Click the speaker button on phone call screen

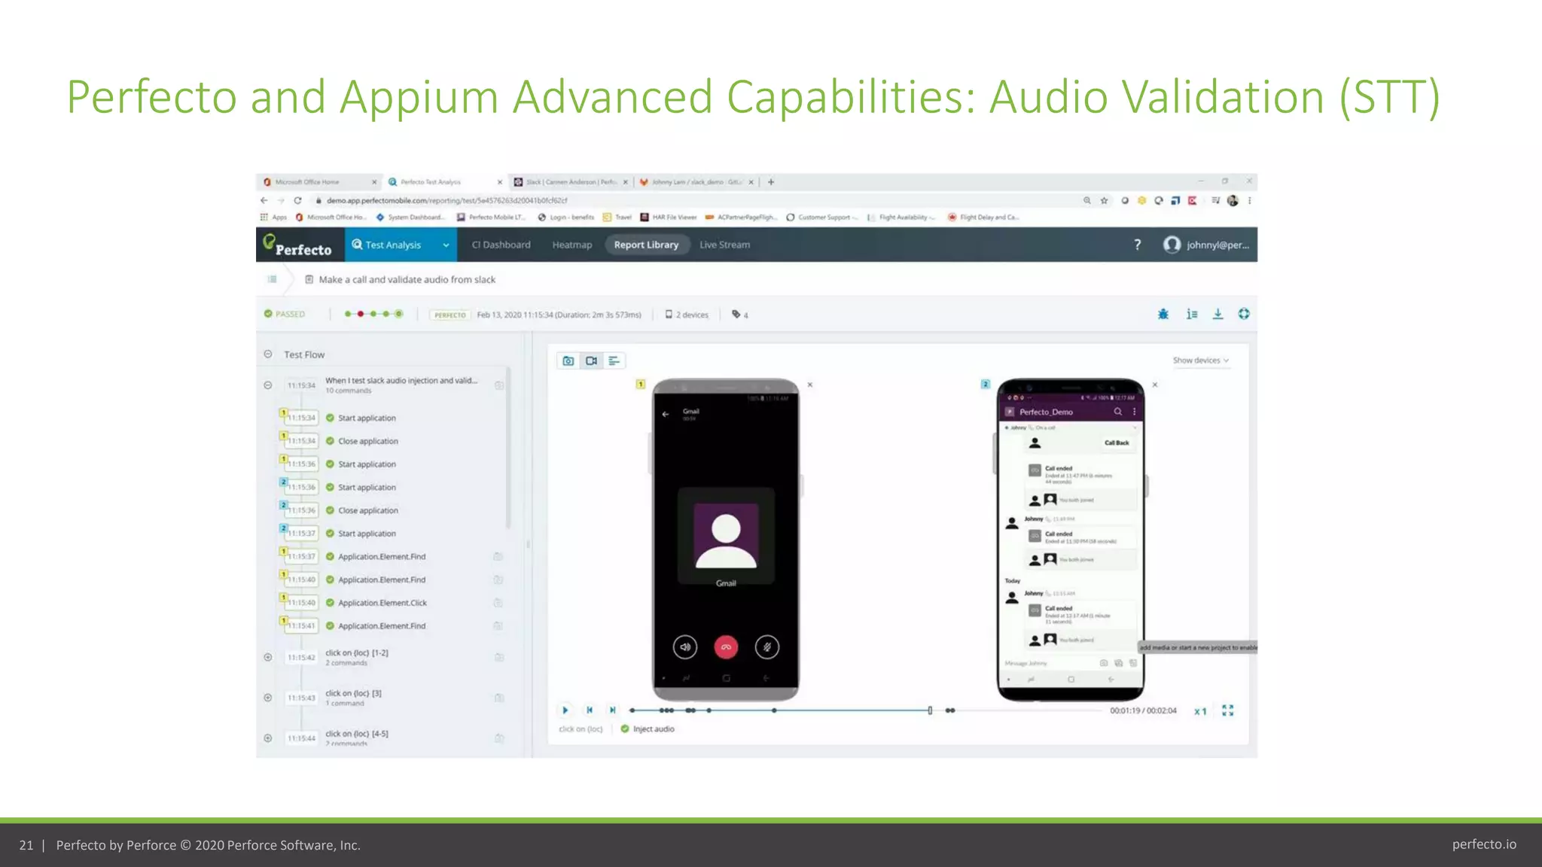point(685,647)
